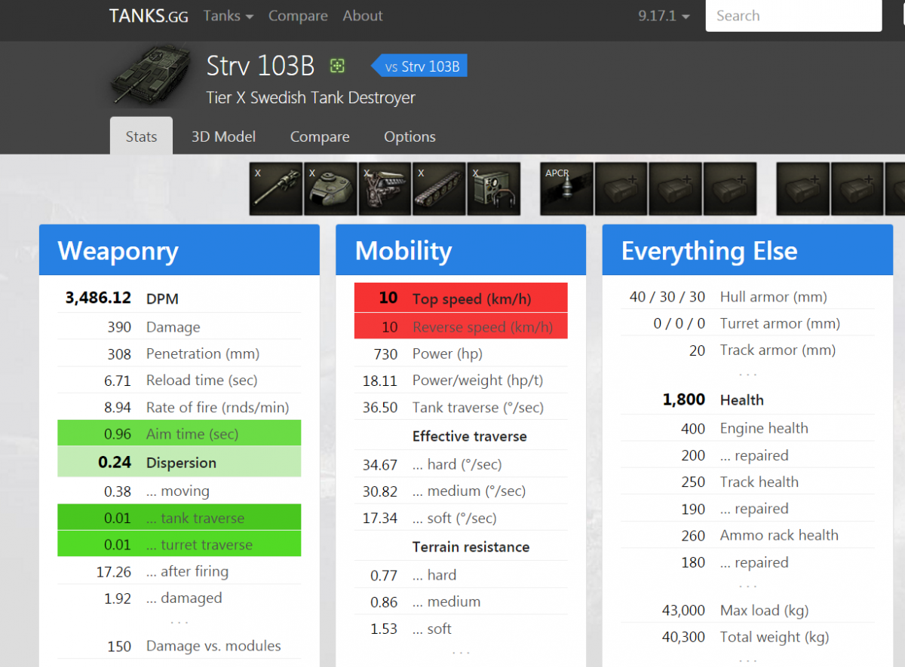Select the Max load (kg) row
Viewport: 905px width, 667px height.
click(747, 610)
